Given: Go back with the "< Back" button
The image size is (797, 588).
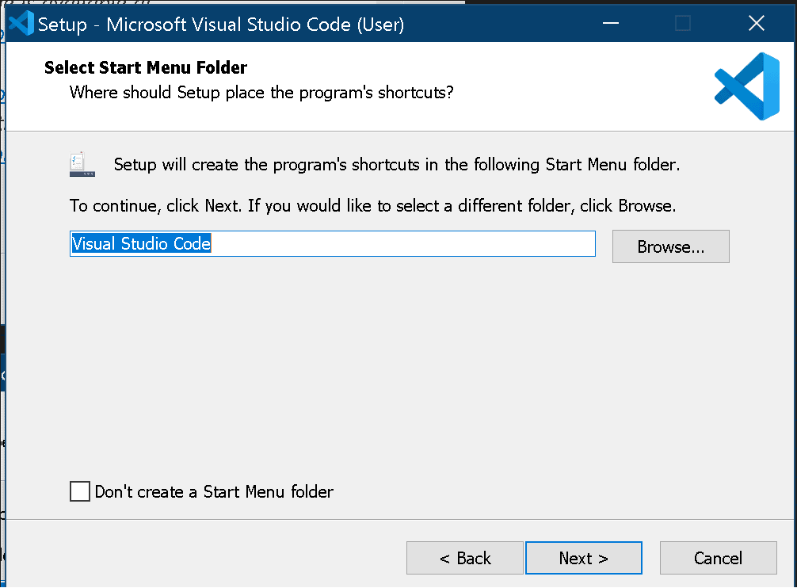Looking at the screenshot, I should pyautogui.click(x=464, y=558).
